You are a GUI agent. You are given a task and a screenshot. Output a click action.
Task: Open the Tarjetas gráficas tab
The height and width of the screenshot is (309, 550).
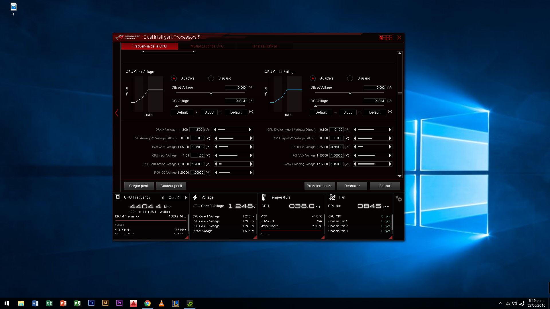point(264,46)
